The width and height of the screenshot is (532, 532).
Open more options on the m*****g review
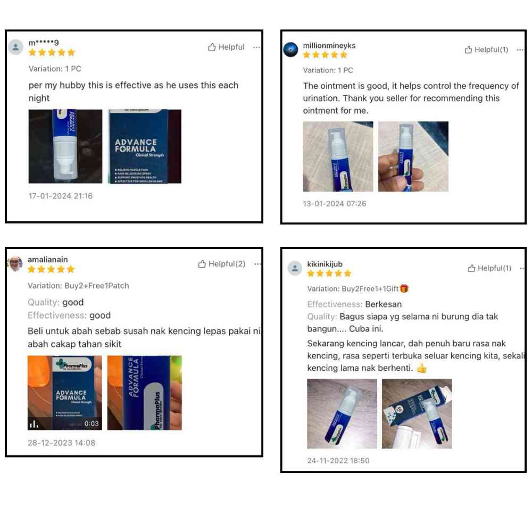click(x=256, y=47)
